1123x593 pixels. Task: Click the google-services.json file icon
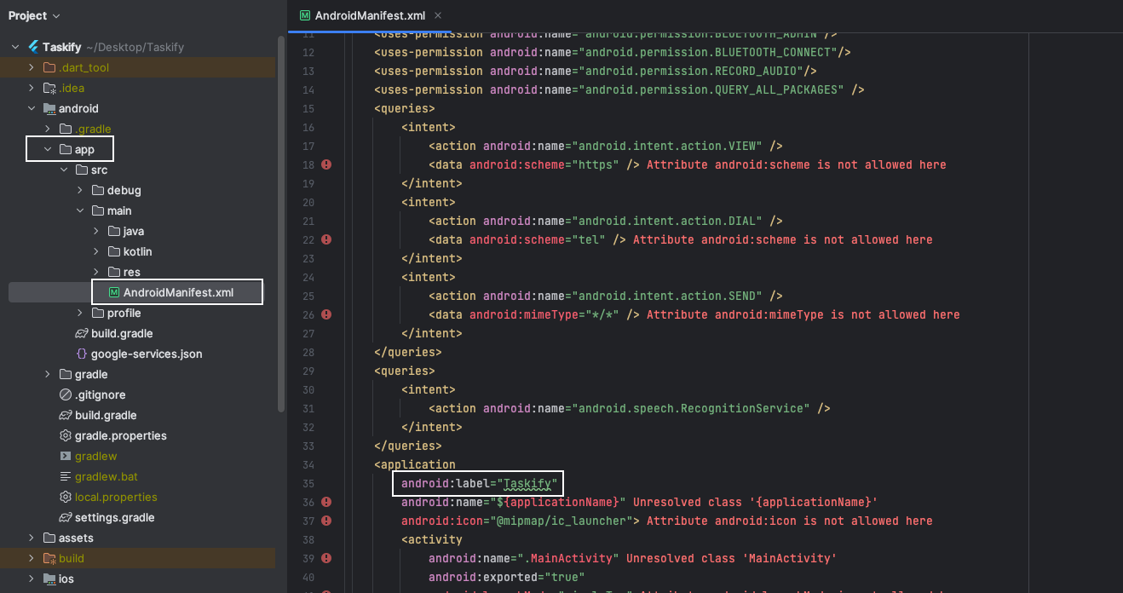(82, 354)
